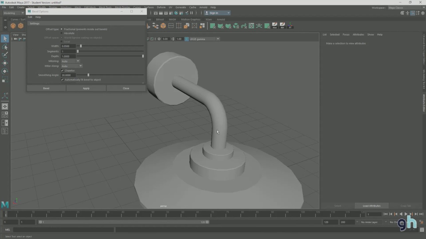The image size is (426, 239).
Task: Click the NH pencil shelf icon
Action: (283, 26)
